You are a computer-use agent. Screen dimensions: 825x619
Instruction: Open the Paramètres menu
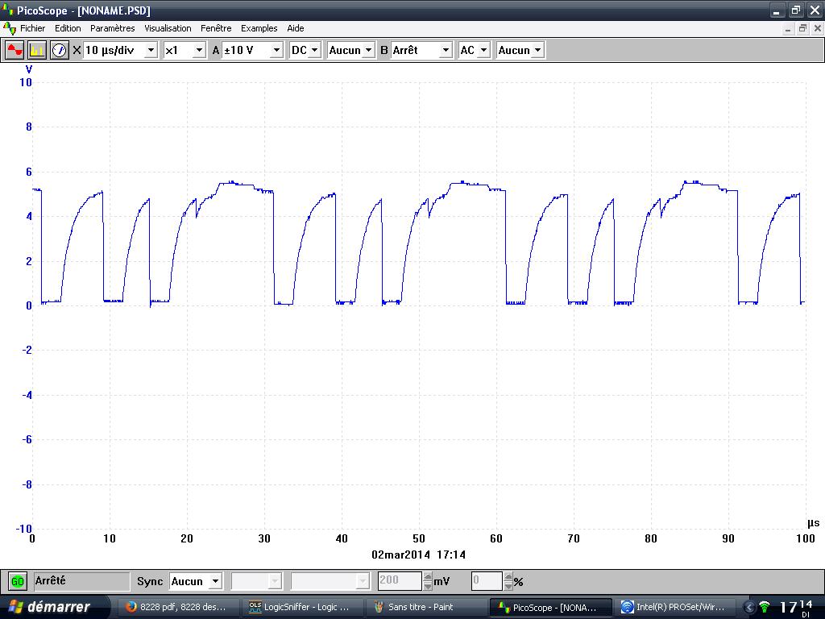tap(113, 28)
